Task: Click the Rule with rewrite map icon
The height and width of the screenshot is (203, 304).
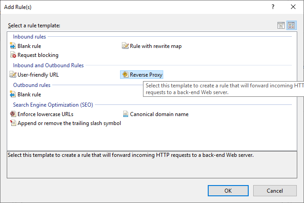Action: pos(125,46)
